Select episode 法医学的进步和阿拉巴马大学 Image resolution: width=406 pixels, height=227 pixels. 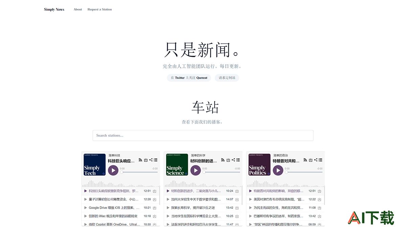[x=196, y=224]
